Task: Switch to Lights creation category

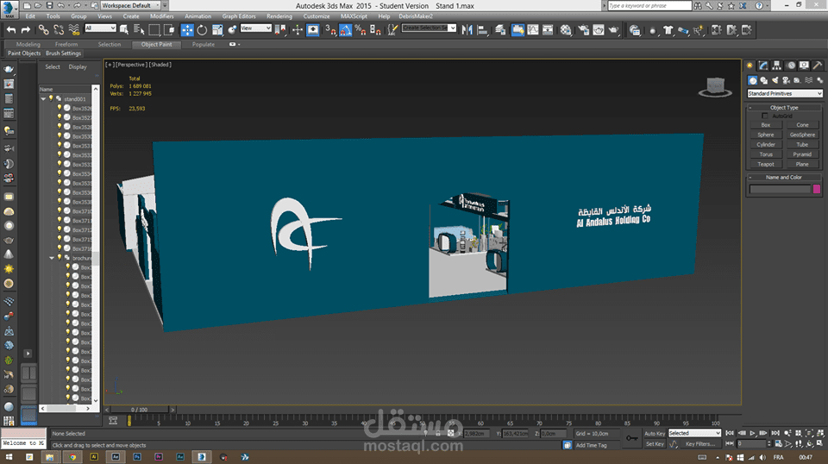Action: pyautogui.click(x=774, y=80)
